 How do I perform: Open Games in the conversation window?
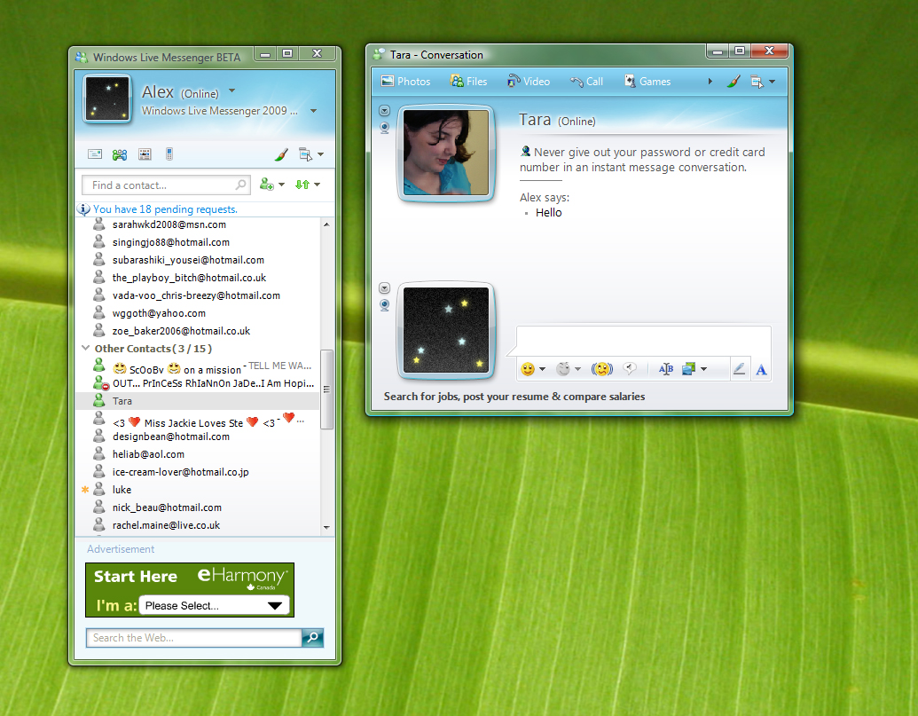[647, 81]
